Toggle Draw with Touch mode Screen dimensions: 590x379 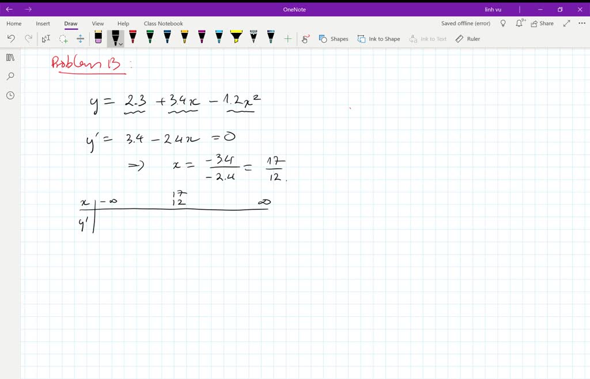[306, 39]
